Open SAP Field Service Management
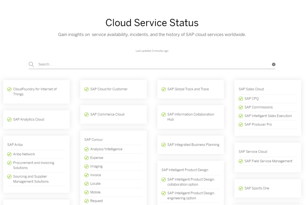Viewport: 306px width, 205px height. [x=268, y=161]
